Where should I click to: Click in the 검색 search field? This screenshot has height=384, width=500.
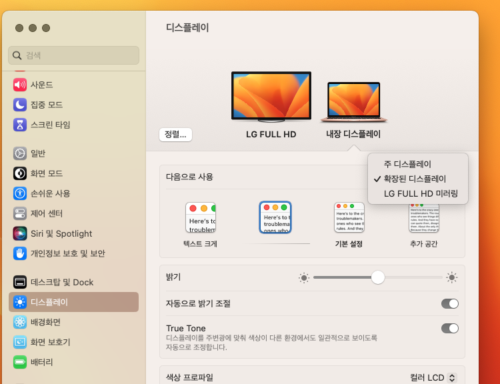73,55
